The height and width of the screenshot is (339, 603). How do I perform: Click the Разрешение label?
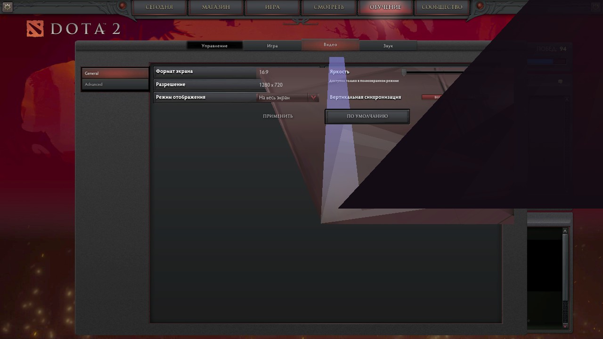click(x=171, y=84)
